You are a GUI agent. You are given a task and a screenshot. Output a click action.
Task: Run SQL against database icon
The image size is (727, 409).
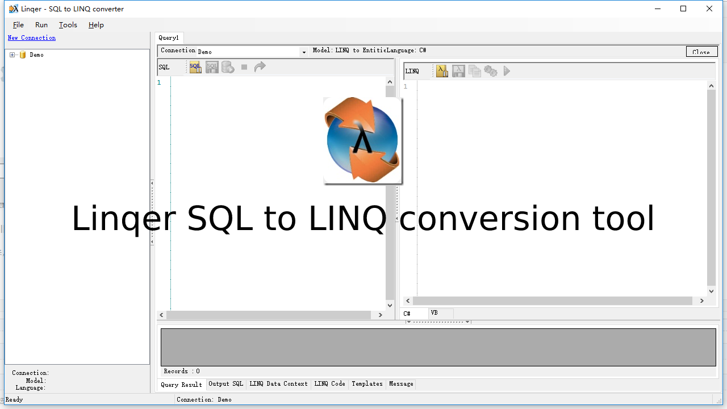click(x=228, y=67)
